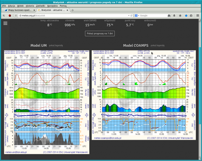Click the red round toolbar icon
202x161 pixels.
[x=10, y=16]
